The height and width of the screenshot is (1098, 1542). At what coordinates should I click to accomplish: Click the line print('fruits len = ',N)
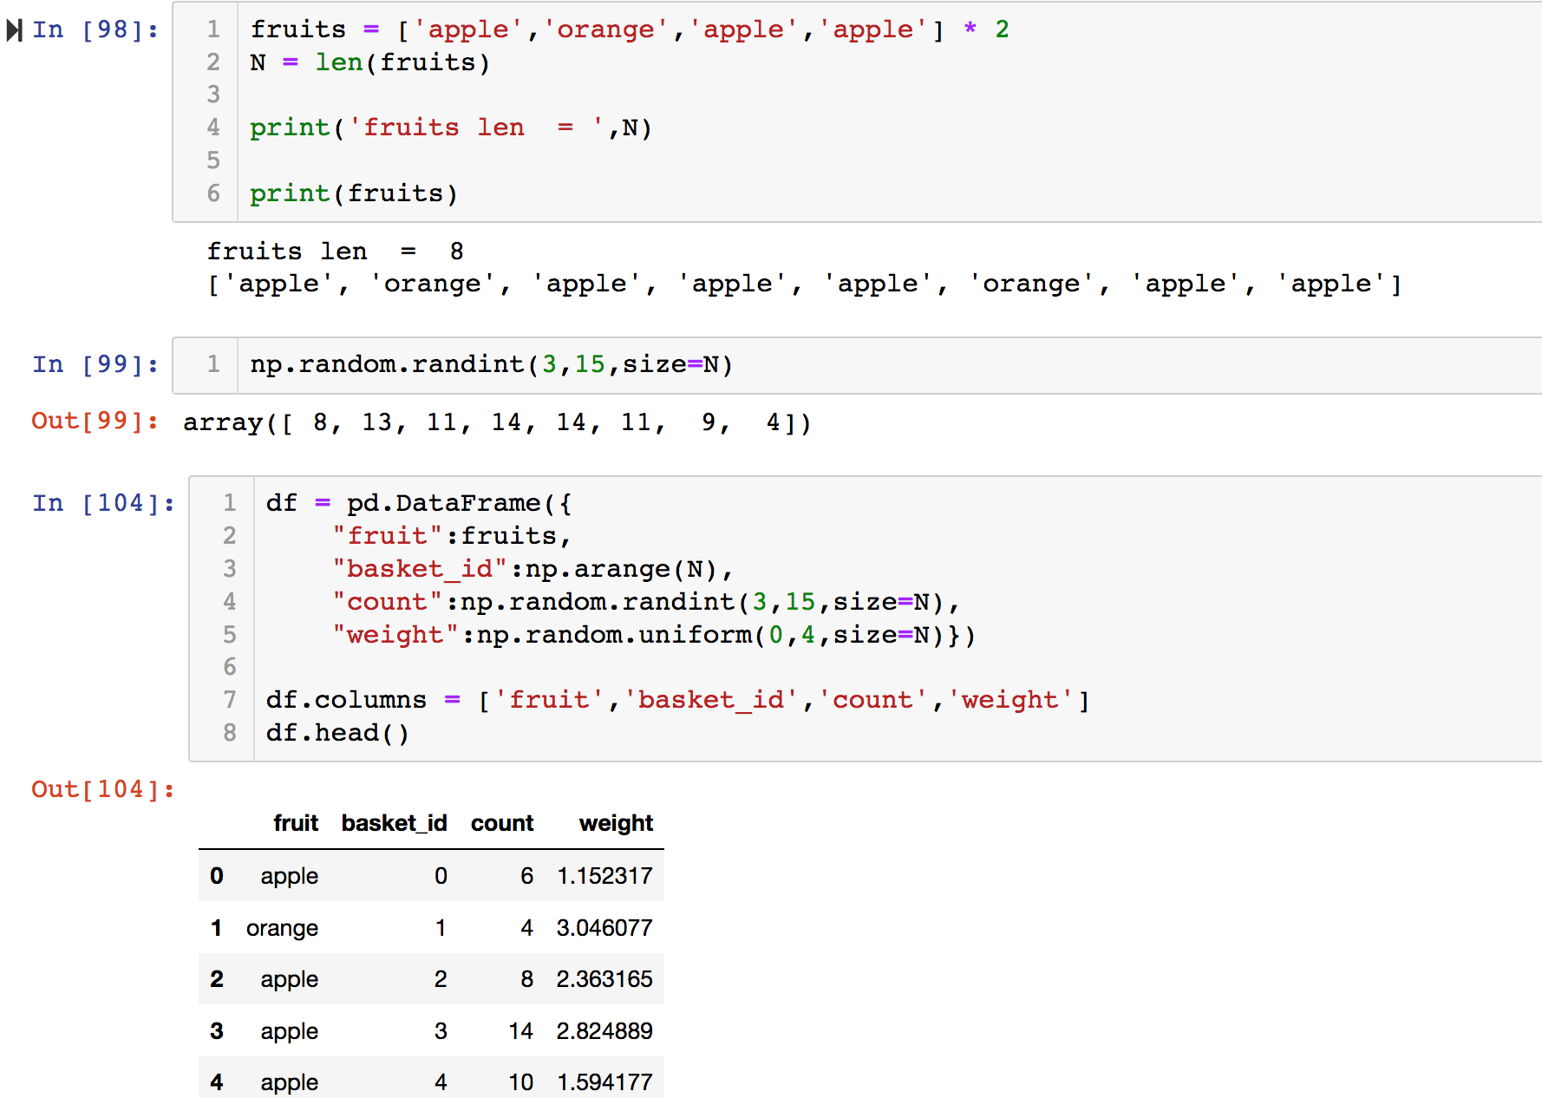click(451, 128)
